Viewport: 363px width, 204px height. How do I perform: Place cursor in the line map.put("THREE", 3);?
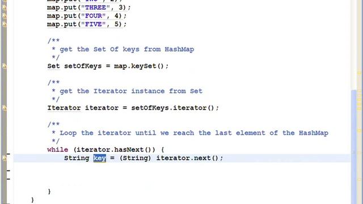[x=88, y=7]
